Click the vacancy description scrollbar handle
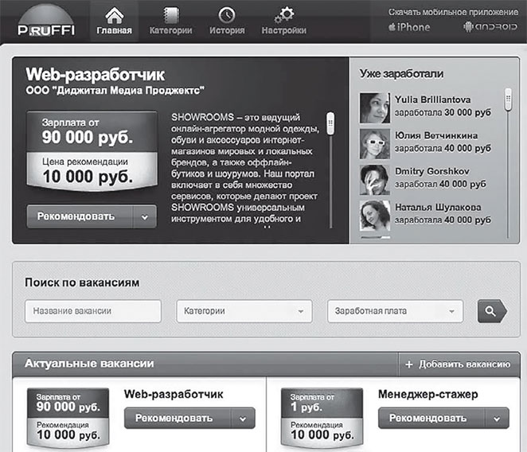 tap(330, 123)
